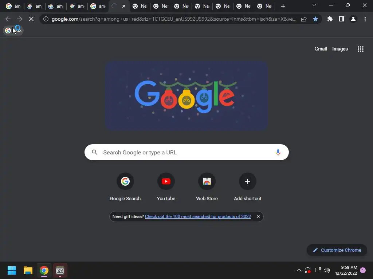Focus the Search Google or type a URL box
Image resolution: width=373 pixels, height=279 pixels.
click(186, 152)
